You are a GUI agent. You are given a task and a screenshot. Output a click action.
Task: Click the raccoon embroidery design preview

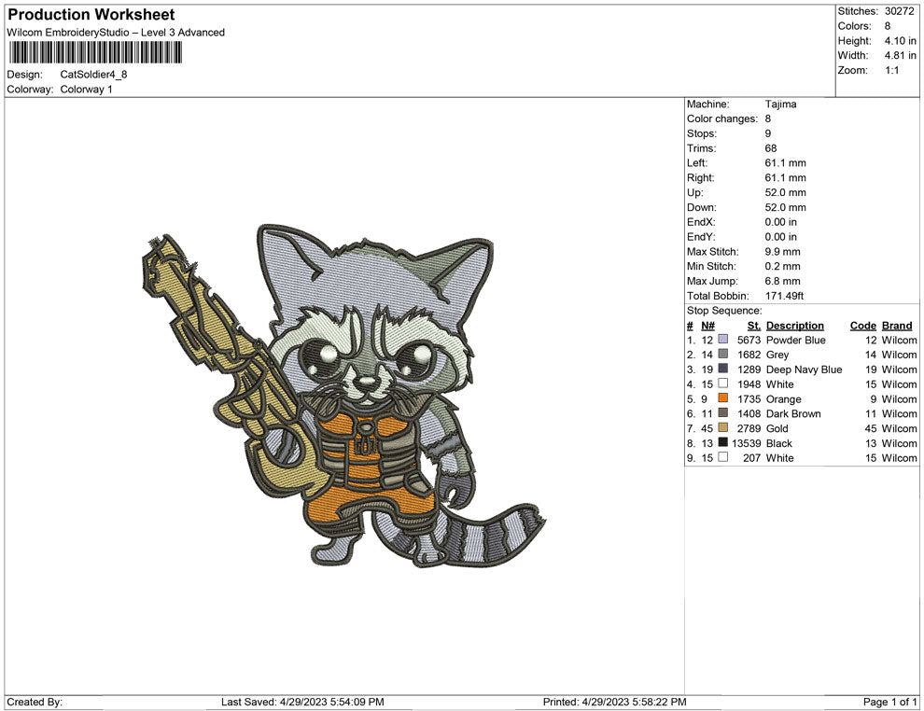[x=344, y=396]
